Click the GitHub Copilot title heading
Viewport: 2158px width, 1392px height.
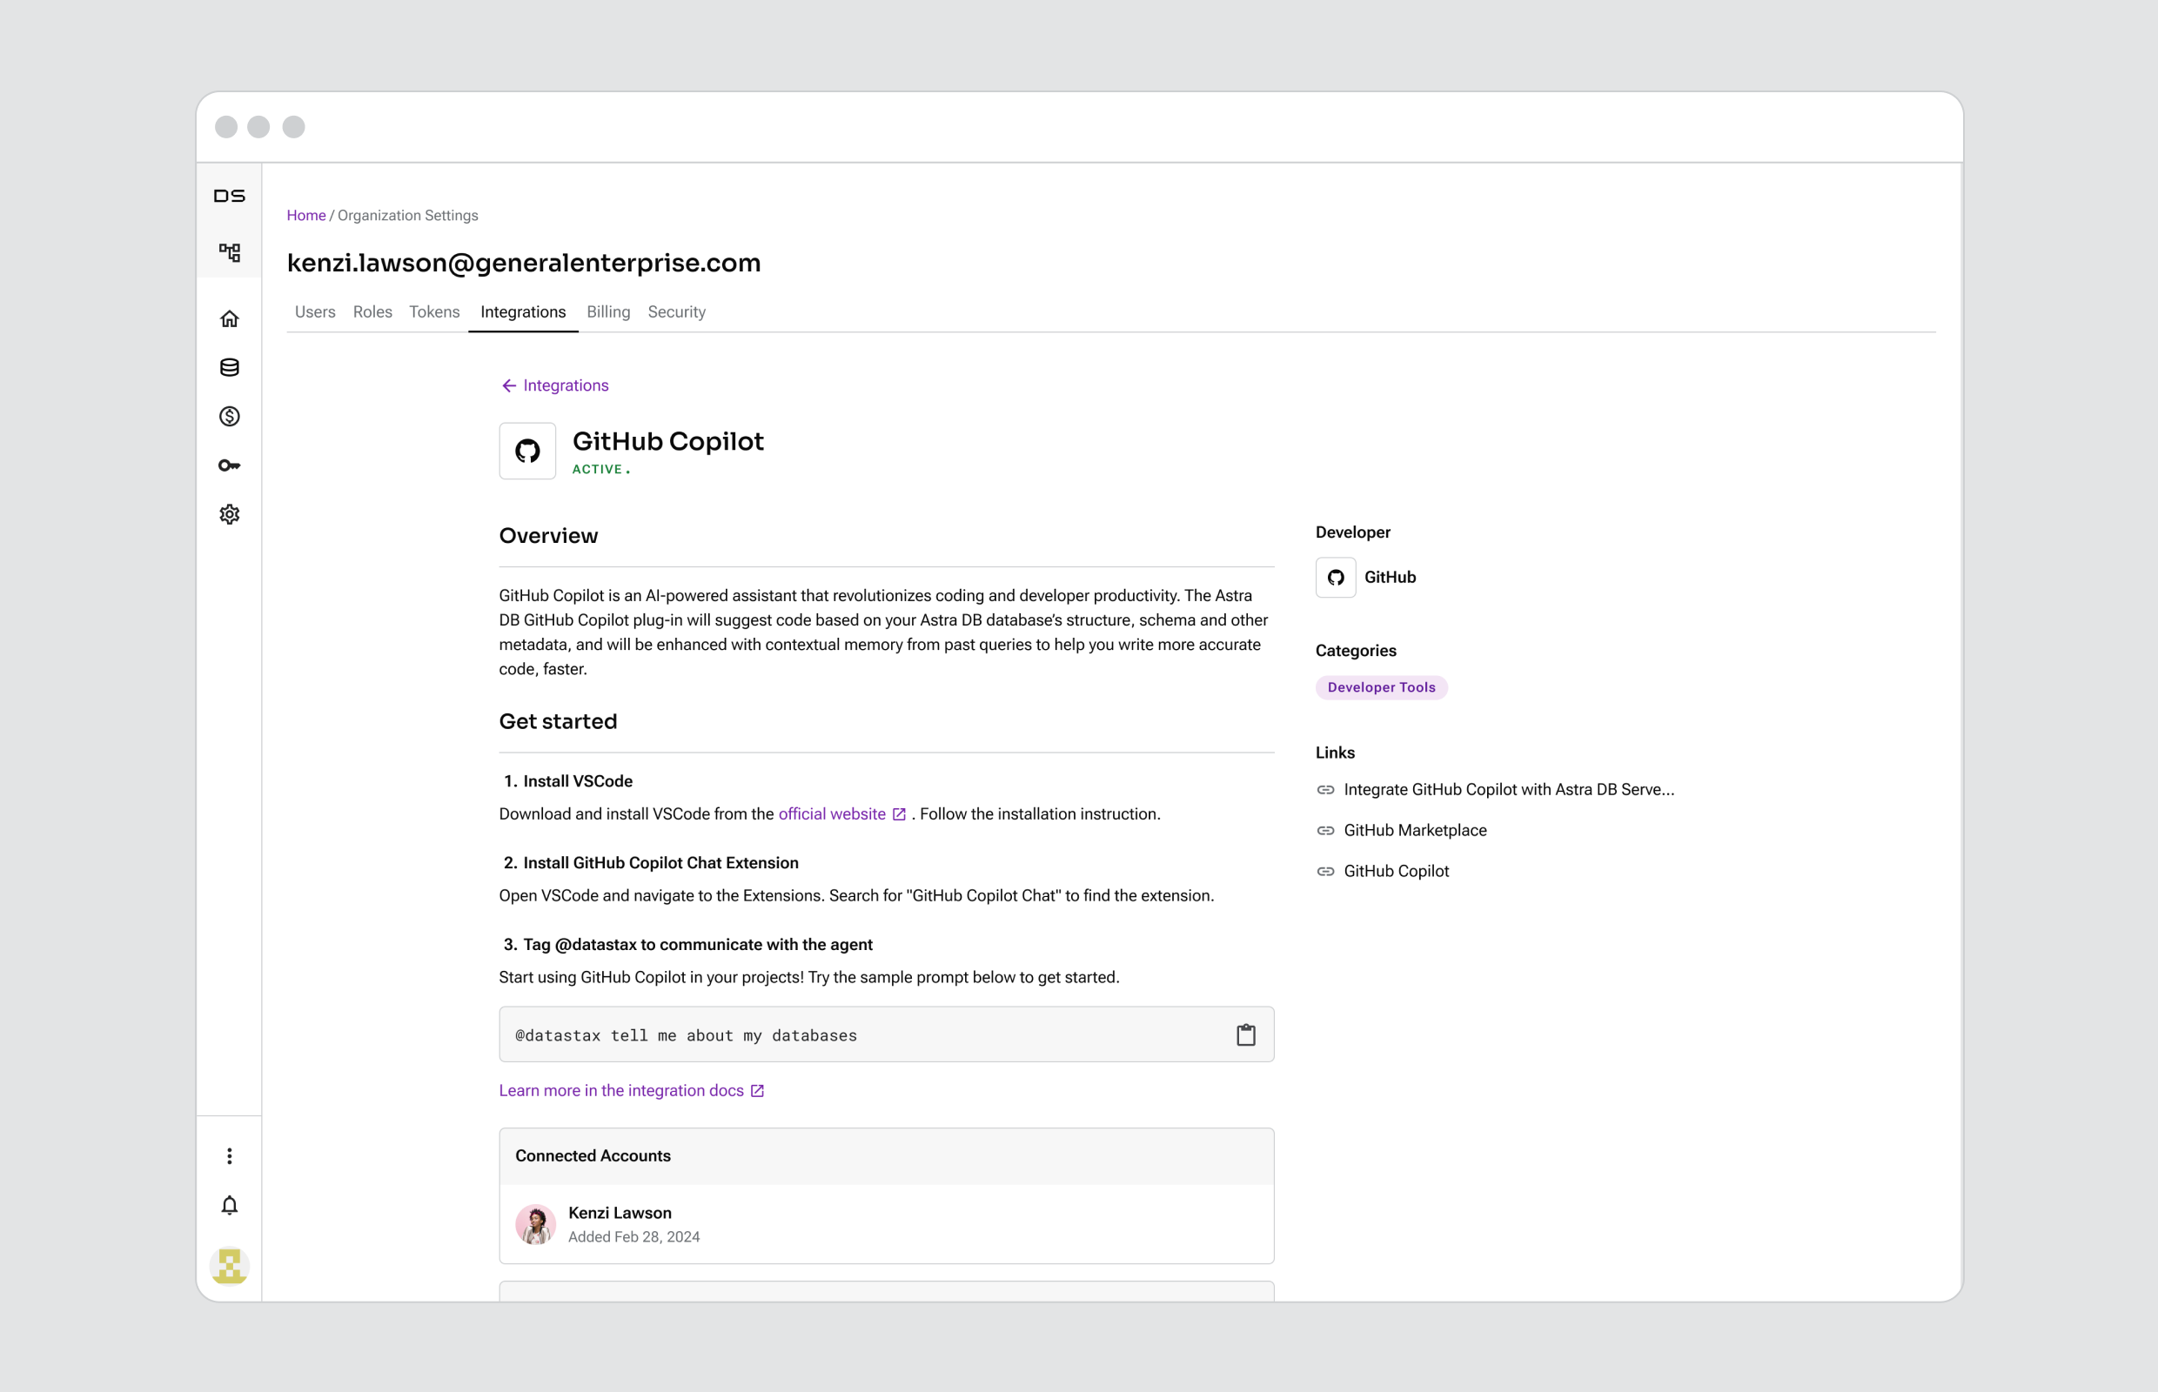coord(668,442)
